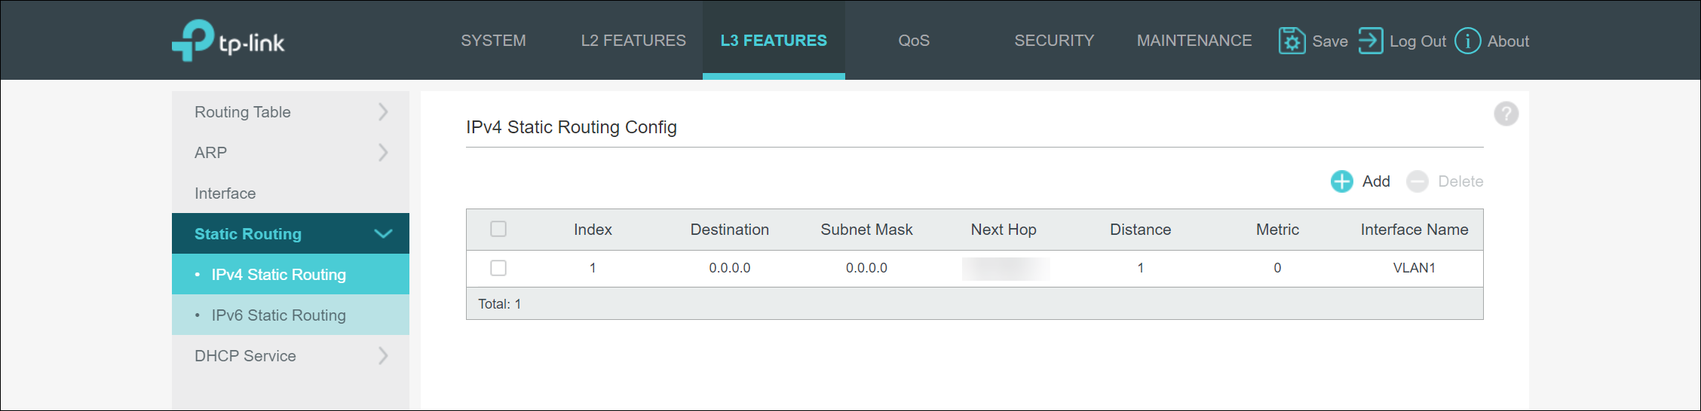Click the Add plus icon
The image size is (1701, 411).
(1341, 181)
